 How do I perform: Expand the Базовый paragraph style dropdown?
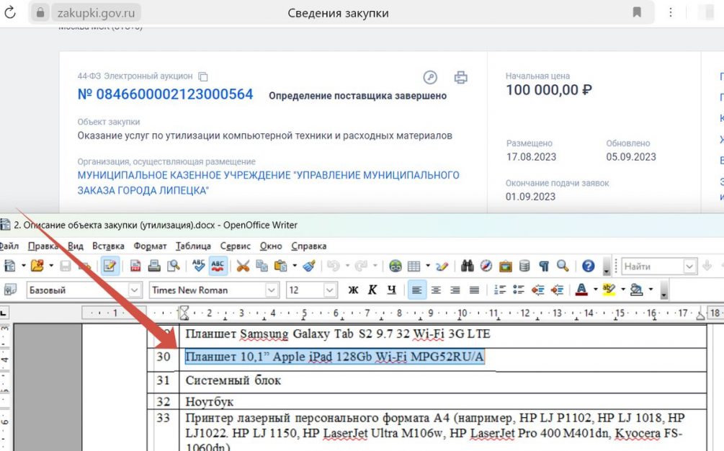pyautogui.click(x=135, y=290)
